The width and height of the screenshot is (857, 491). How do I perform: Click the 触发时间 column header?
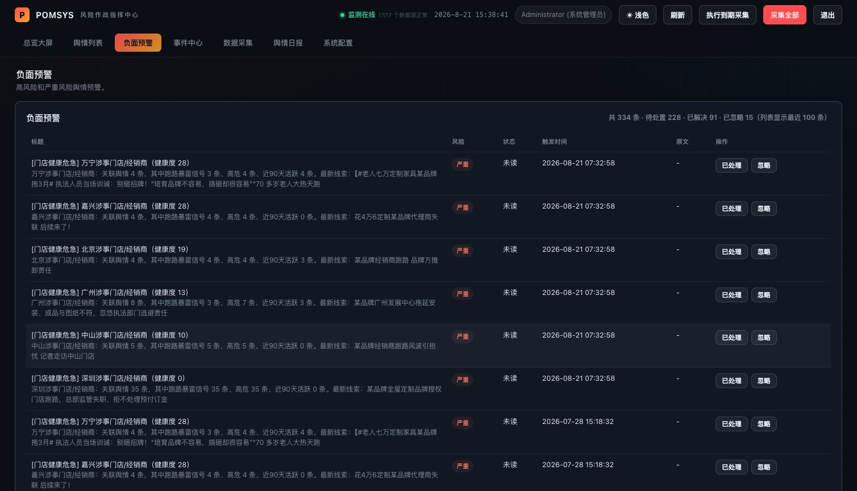tap(554, 142)
